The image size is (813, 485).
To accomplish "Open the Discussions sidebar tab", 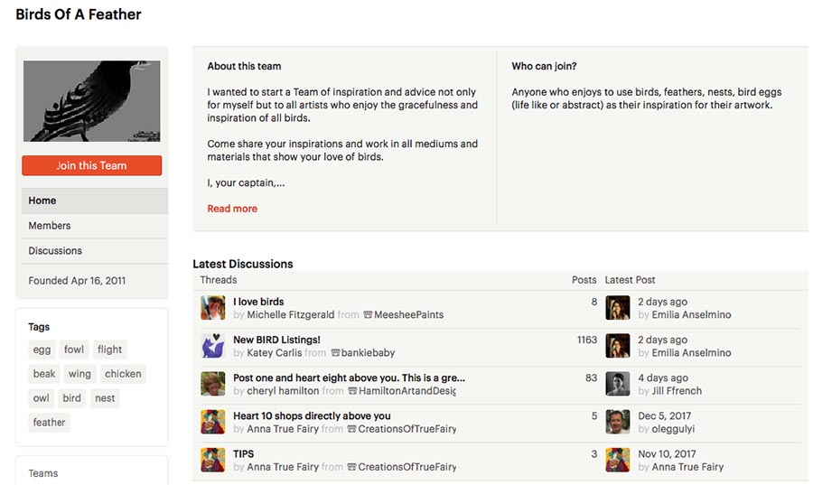I will 55,251.
